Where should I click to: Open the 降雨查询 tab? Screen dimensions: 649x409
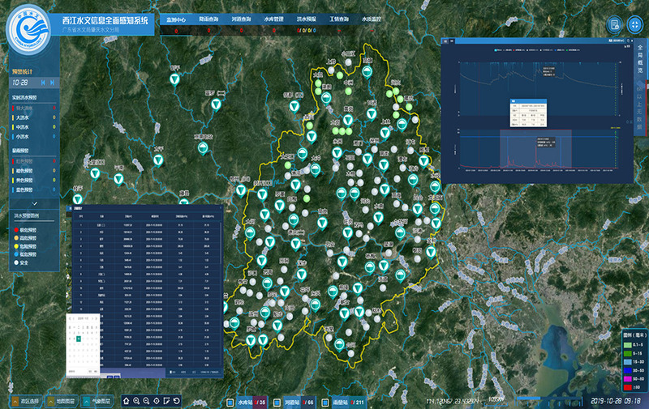click(x=208, y=19)
